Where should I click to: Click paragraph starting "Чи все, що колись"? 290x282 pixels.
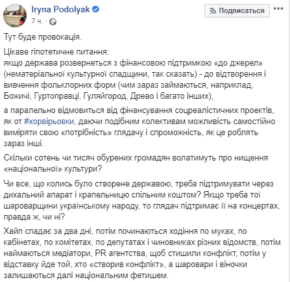141,200
